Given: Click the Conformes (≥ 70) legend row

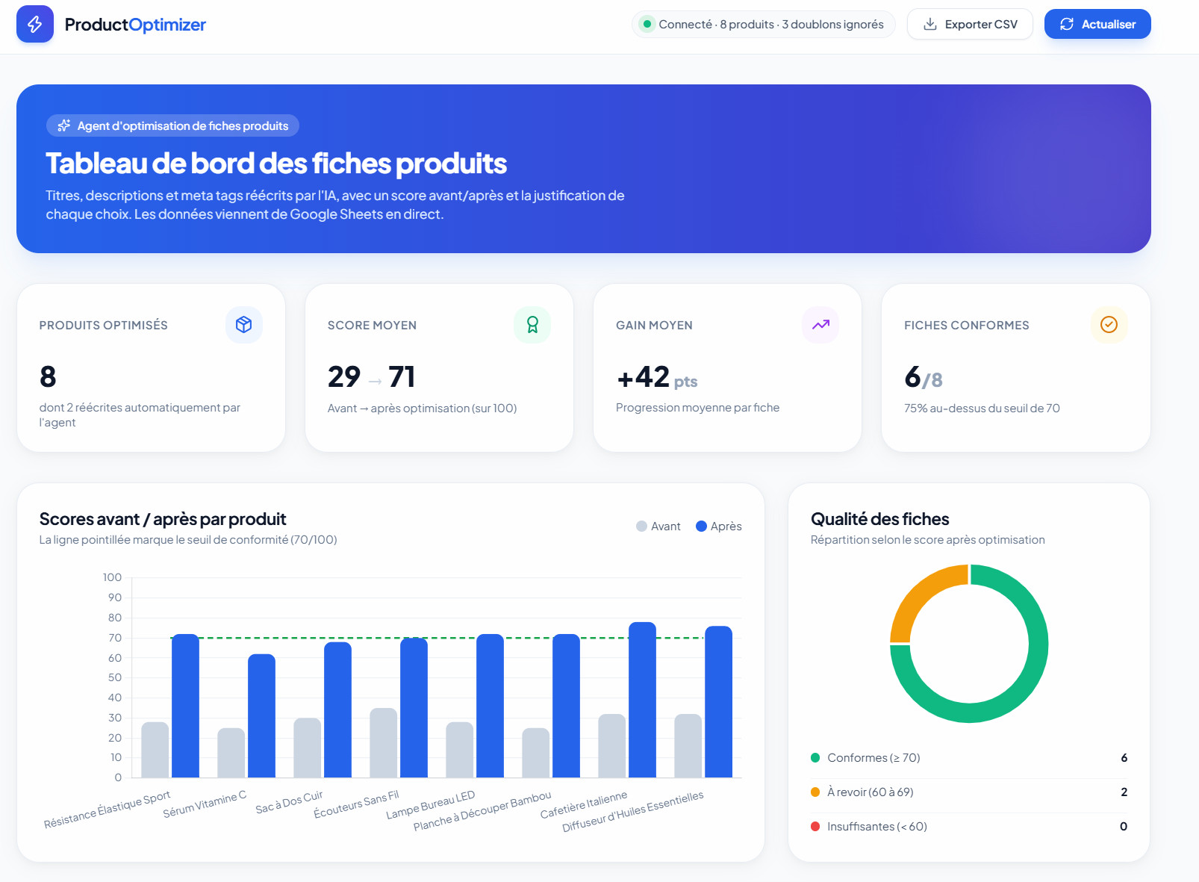Looking at the screenshot, I should [969, 758].
